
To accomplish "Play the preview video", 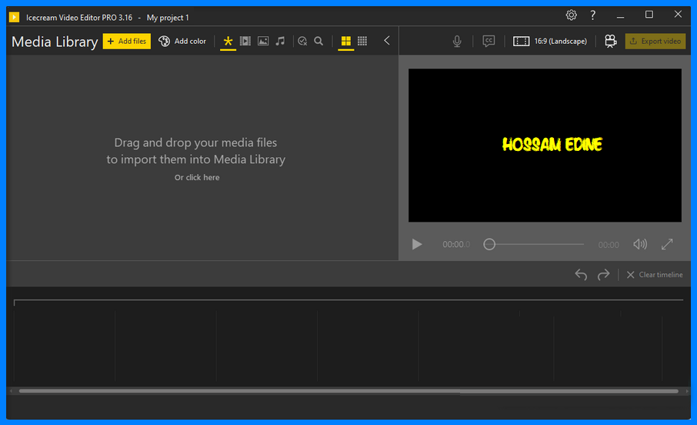I will click(x=416, y=244).
